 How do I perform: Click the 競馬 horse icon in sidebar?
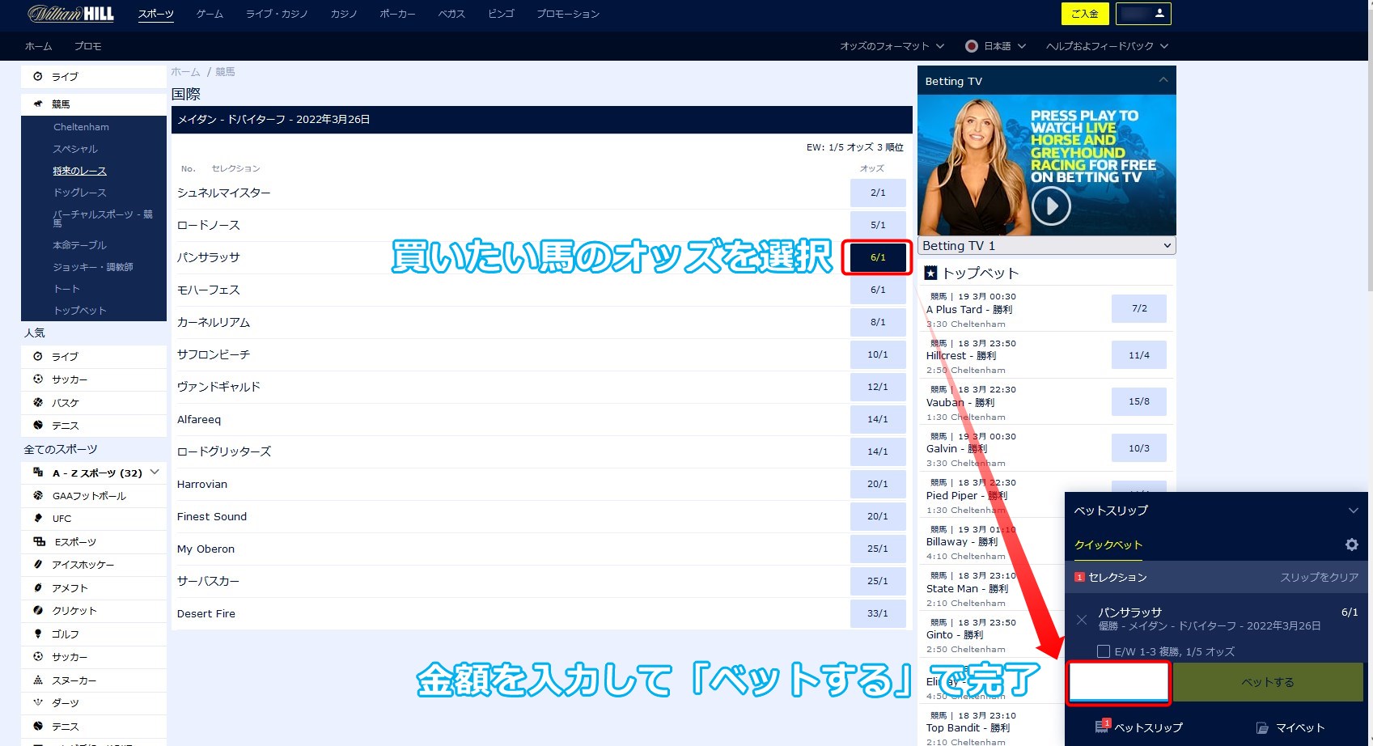click(38, 104)
